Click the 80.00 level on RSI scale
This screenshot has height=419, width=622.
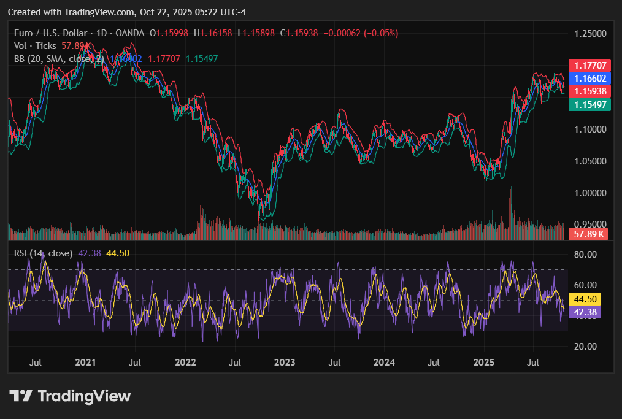583,254
